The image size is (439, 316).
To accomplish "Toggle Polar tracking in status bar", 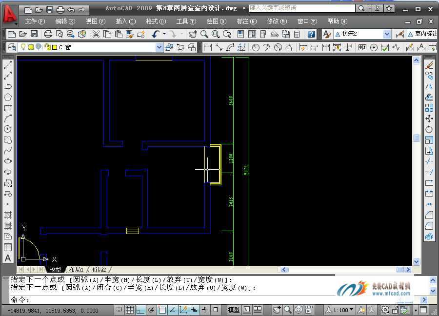I will pos(151,310).
